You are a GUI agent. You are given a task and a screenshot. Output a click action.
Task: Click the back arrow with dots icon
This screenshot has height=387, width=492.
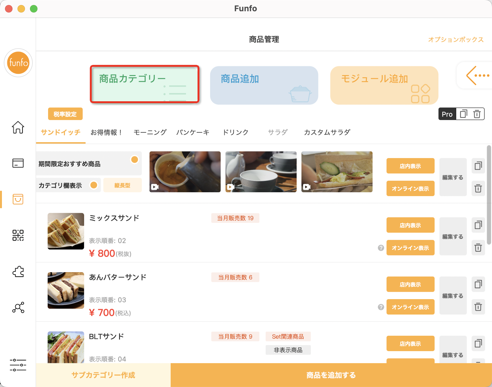pos(478,75)
